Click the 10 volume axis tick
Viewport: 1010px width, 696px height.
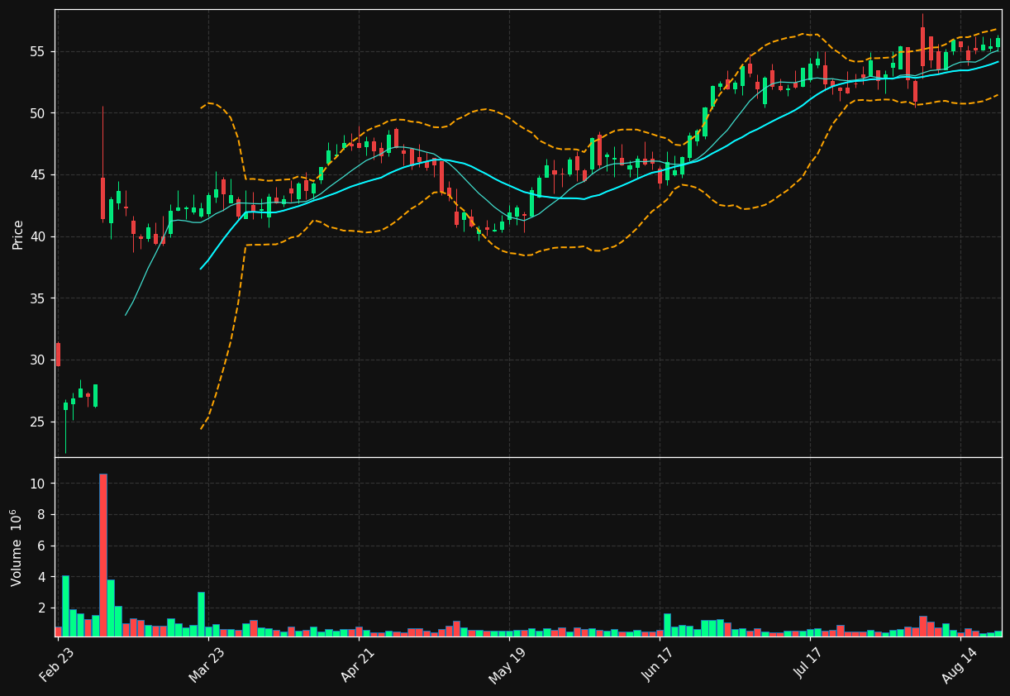click(x=38, y=484)
